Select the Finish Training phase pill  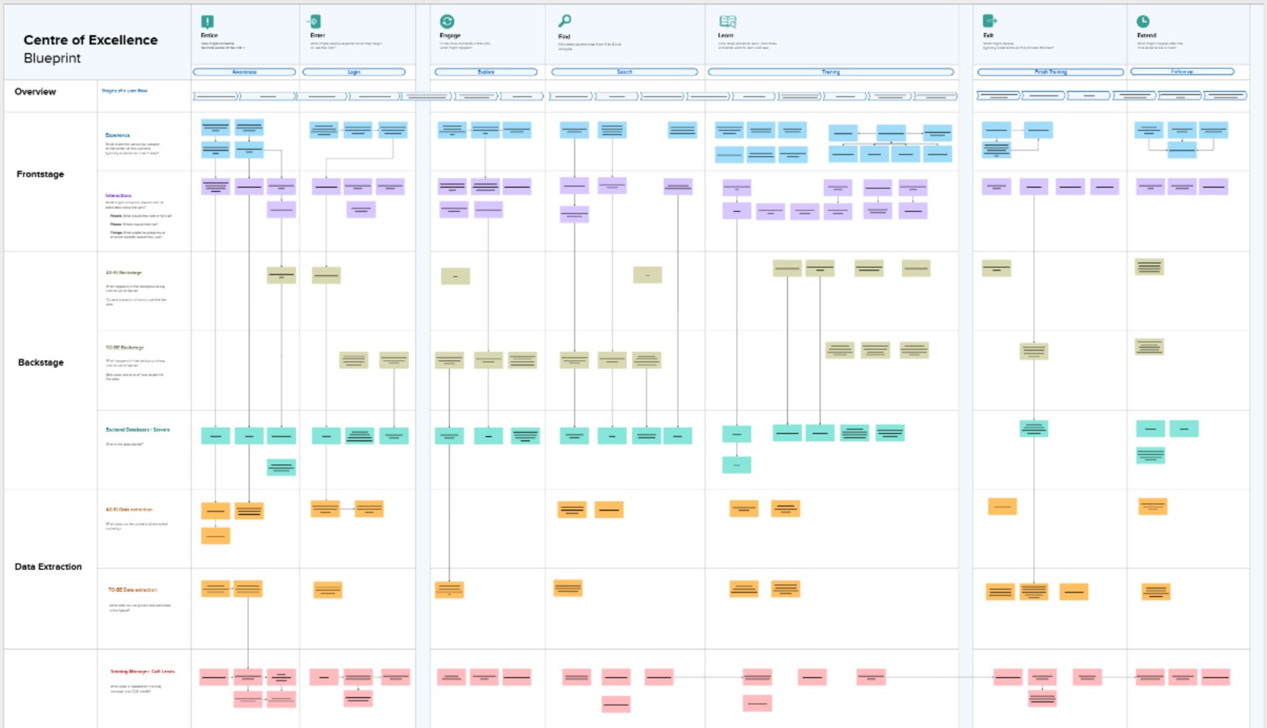click(x=1051, y=72)
